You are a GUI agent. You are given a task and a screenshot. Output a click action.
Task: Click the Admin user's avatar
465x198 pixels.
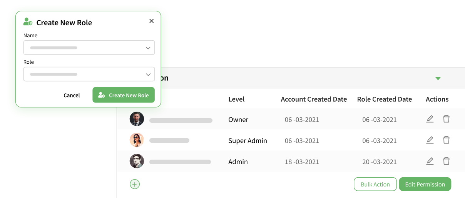click(137, 161)
